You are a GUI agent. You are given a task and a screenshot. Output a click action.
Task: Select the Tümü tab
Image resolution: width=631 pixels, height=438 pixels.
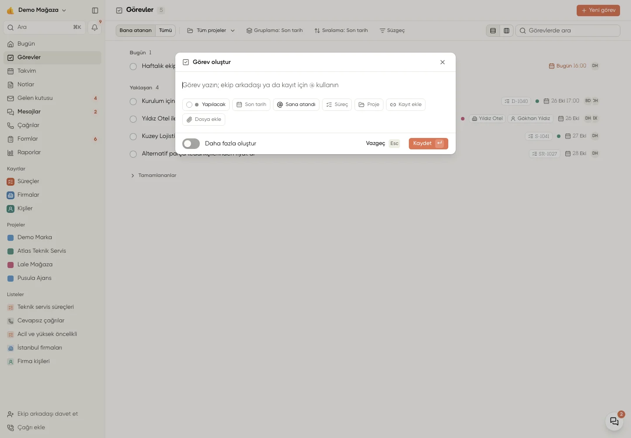[x=166, y=31]
